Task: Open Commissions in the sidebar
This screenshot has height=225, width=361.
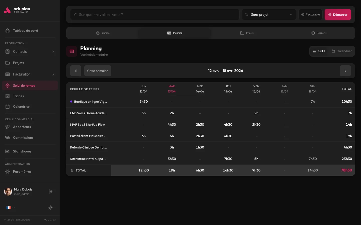Action: (23, 137)
